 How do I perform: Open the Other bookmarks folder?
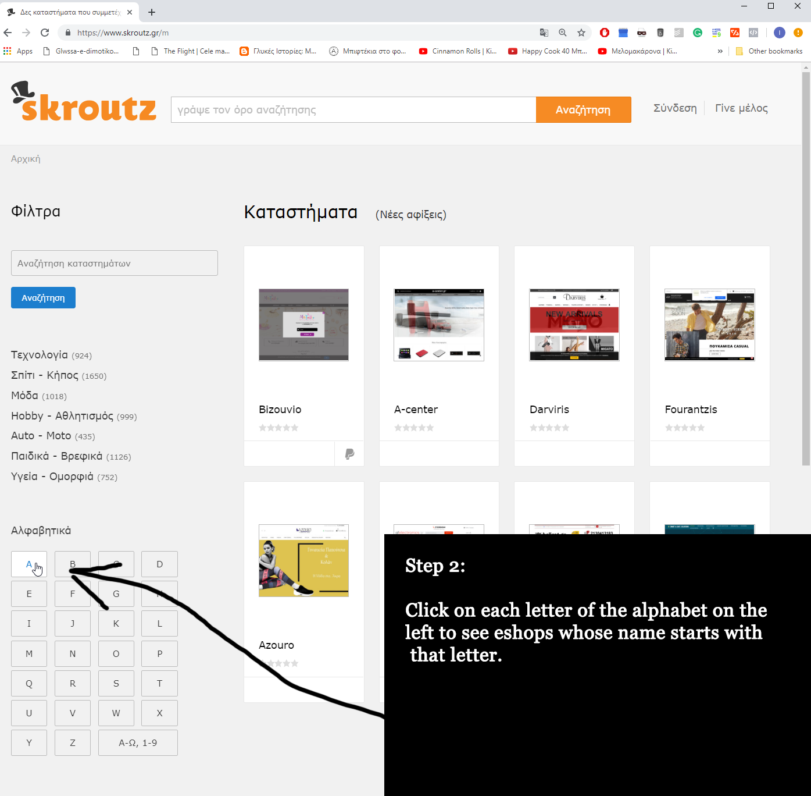[769, 51]
